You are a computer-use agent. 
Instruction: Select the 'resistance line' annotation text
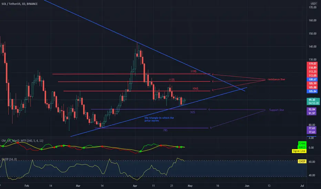(276, 79)
